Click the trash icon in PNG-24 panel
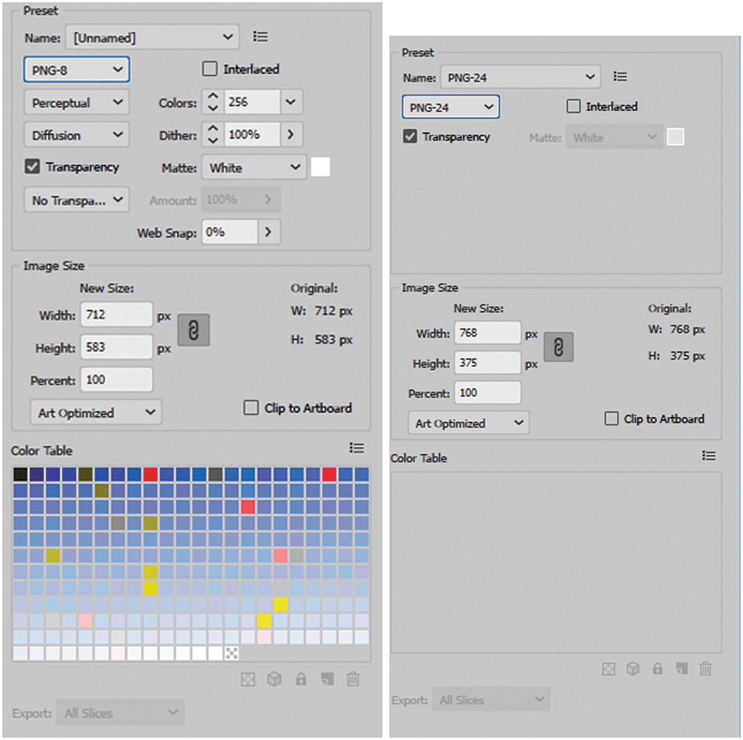Screen dimensions: 743x740 click(705, 669)
